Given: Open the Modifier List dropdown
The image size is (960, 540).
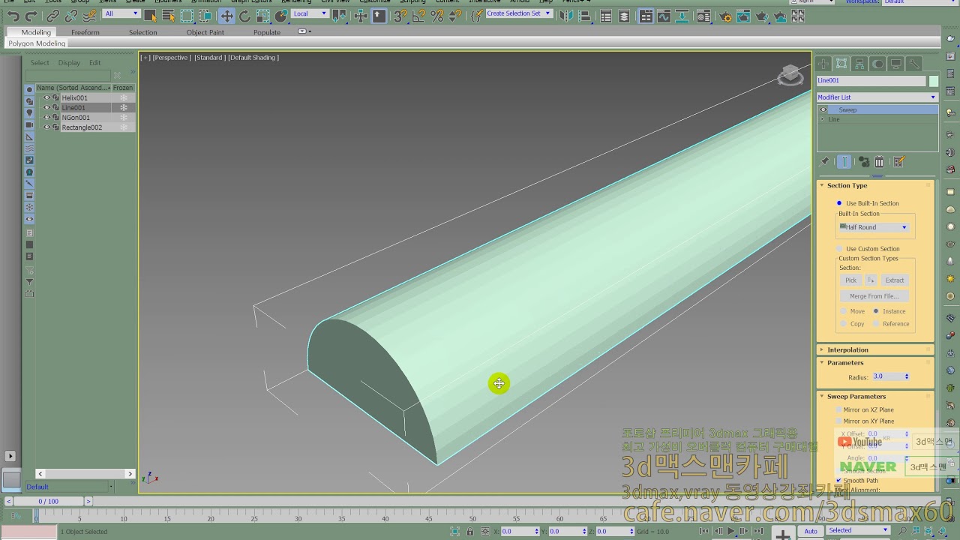Looking at the screenshot, I should click(877, 97).
